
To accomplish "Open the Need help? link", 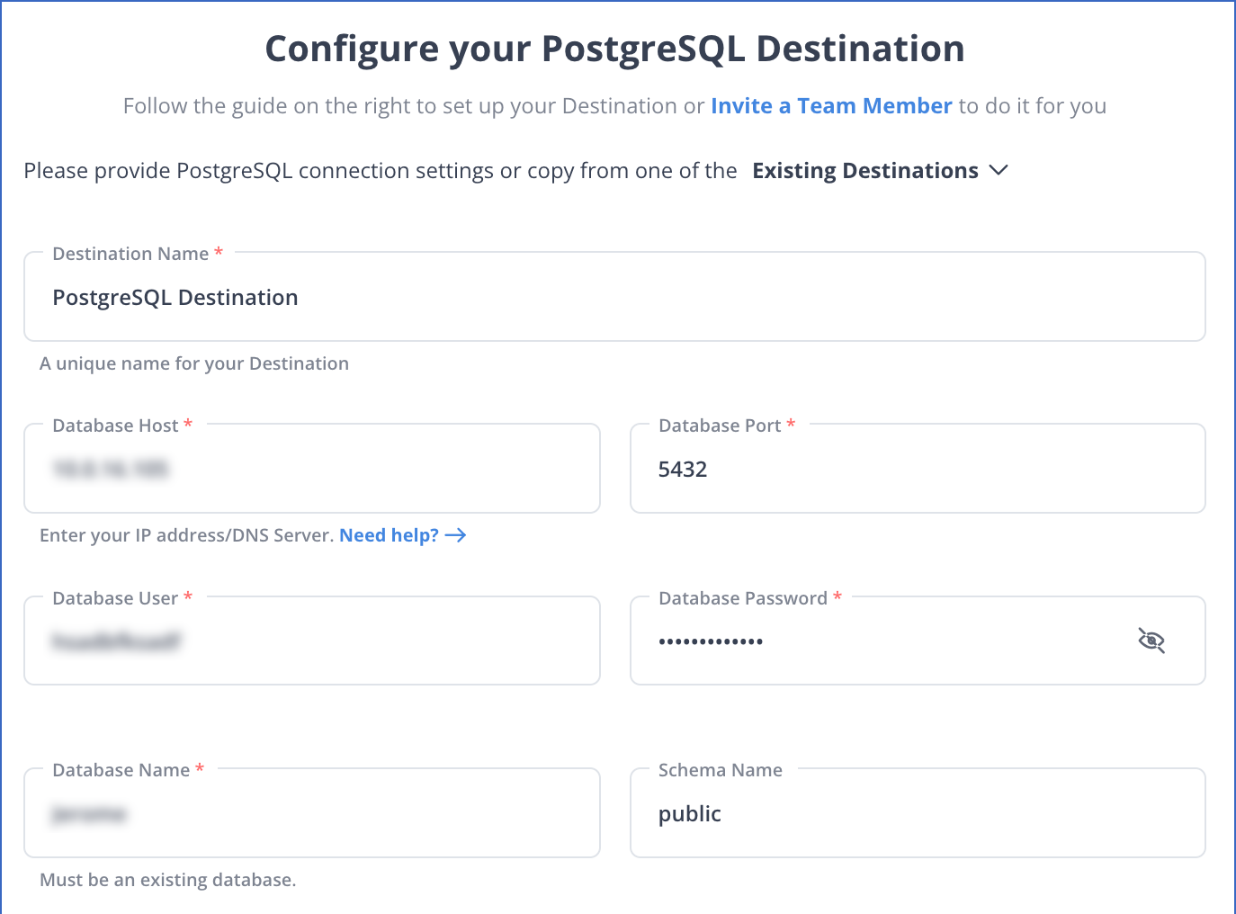I will pyautogui.click(x=389, y=535).
